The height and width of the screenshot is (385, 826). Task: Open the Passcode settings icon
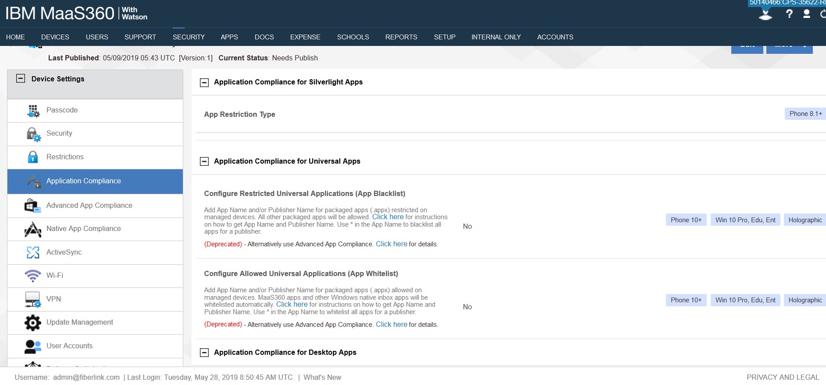33,111
